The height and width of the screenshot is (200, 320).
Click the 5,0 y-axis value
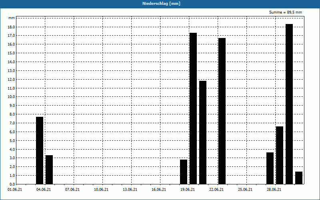[12, 141]
